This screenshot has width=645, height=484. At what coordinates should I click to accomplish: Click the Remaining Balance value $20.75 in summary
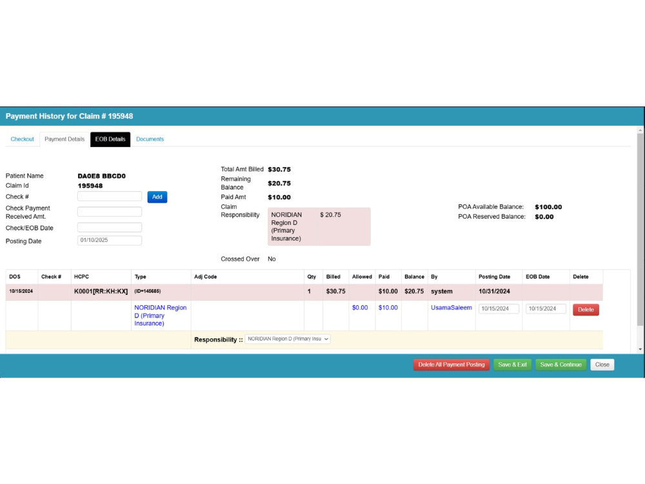click(279, 183)
